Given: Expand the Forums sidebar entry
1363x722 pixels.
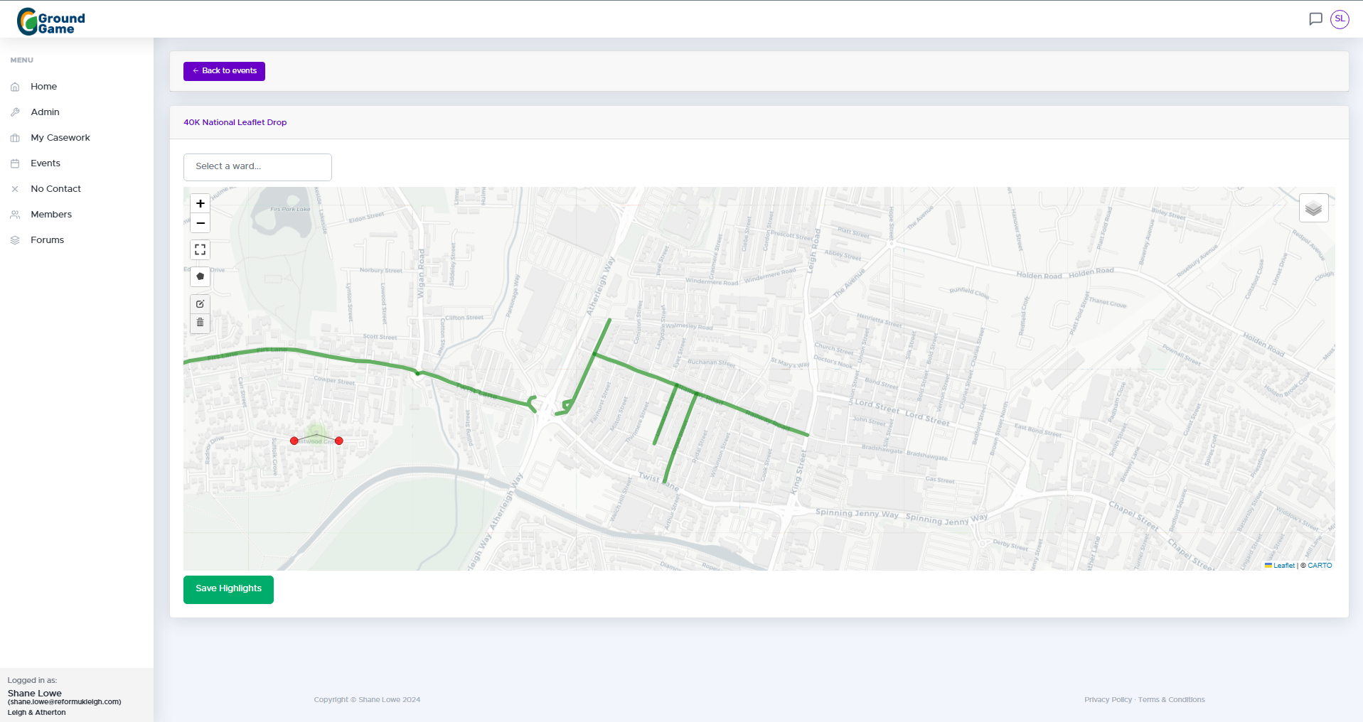Looking at the screenshot, I should (47, 239).
